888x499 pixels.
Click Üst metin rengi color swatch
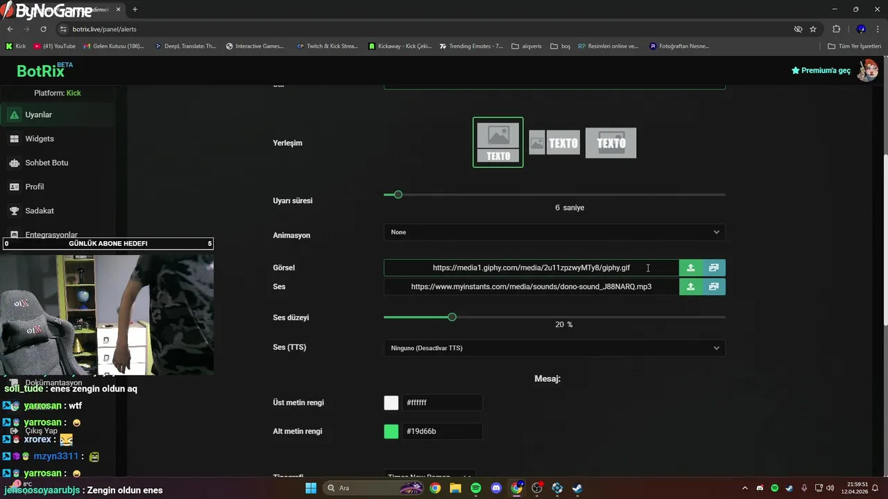click(x=391, y=403)
